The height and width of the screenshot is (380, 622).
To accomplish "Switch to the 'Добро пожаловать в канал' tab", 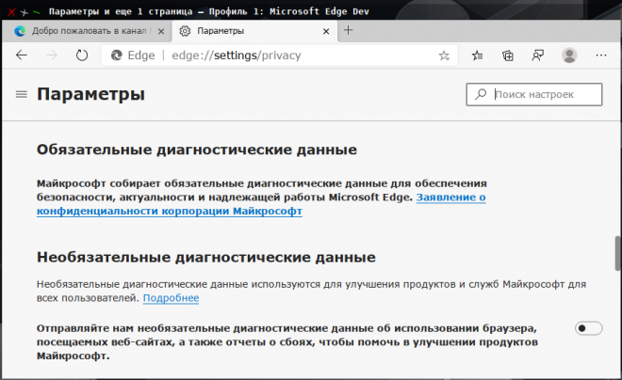I will click(85, 31).
